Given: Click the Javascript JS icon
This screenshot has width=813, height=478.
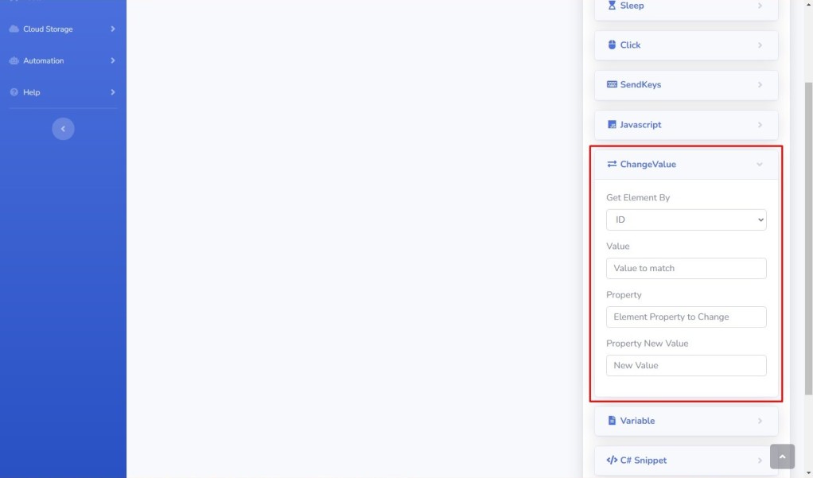Looking at the screenshot, I should pos(612,125).
